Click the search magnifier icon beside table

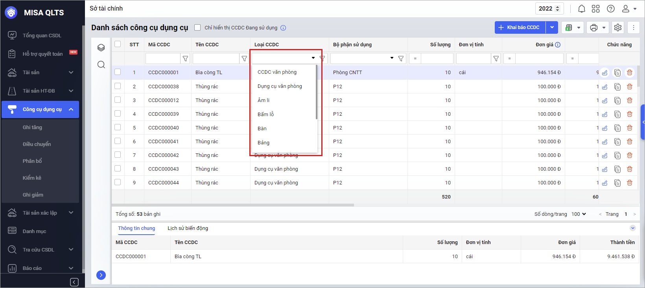click(x=101, y=65)
